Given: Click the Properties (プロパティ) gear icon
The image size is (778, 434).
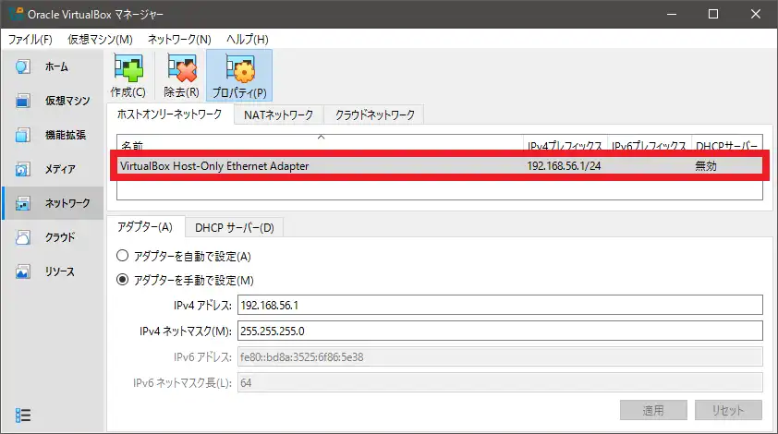Looking at the screenshot, I should point(239,76).
